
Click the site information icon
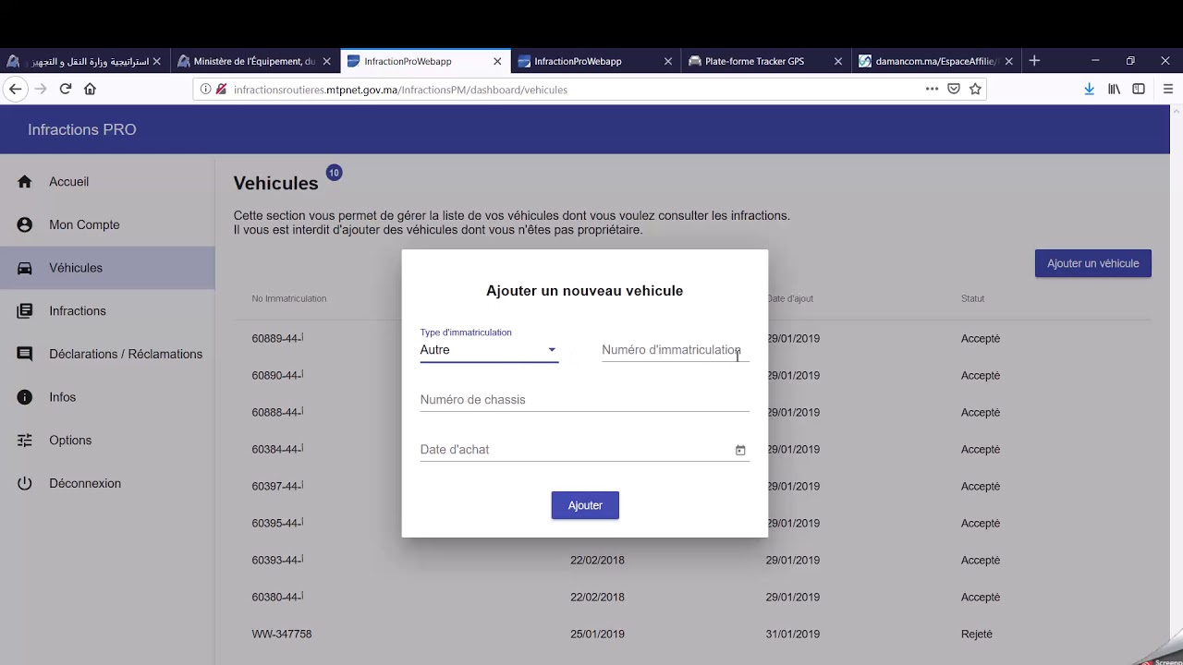tap(205, 90)
